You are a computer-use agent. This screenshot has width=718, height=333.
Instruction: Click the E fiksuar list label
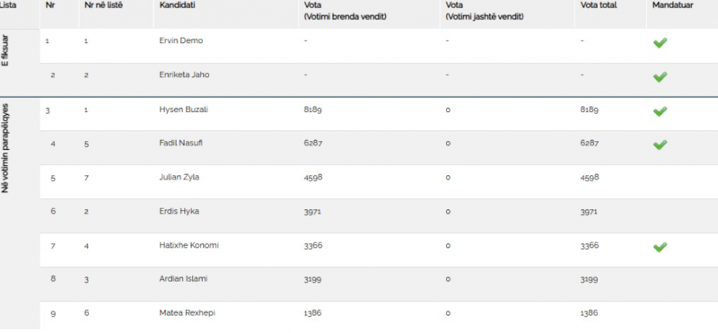5,49
